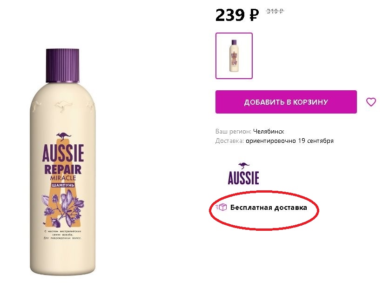Click the ШАМПУНЬ tag on the bottle
The height and width of the screenshot is (295, 383).
(x=63, y=185)
